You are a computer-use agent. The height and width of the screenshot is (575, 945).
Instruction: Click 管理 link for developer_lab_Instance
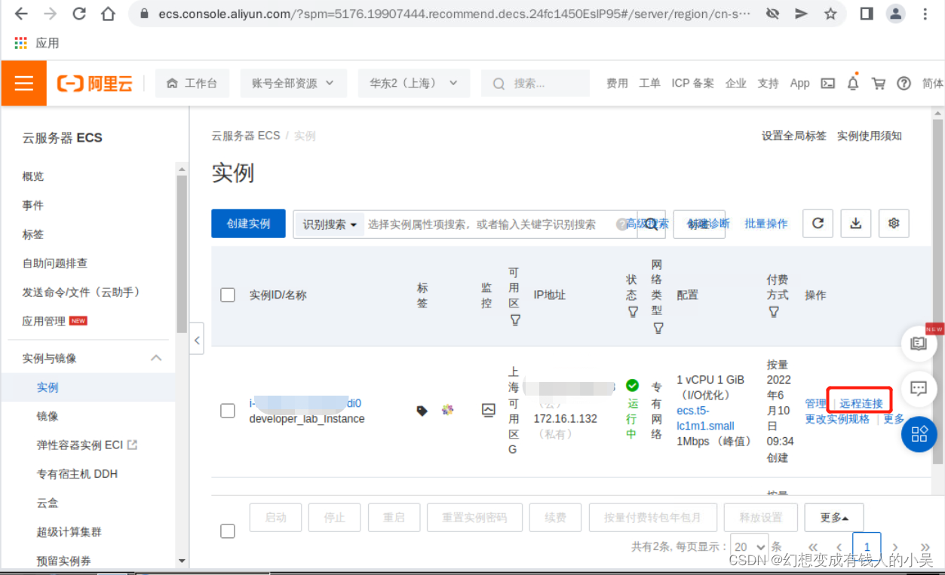click(816, 403)
